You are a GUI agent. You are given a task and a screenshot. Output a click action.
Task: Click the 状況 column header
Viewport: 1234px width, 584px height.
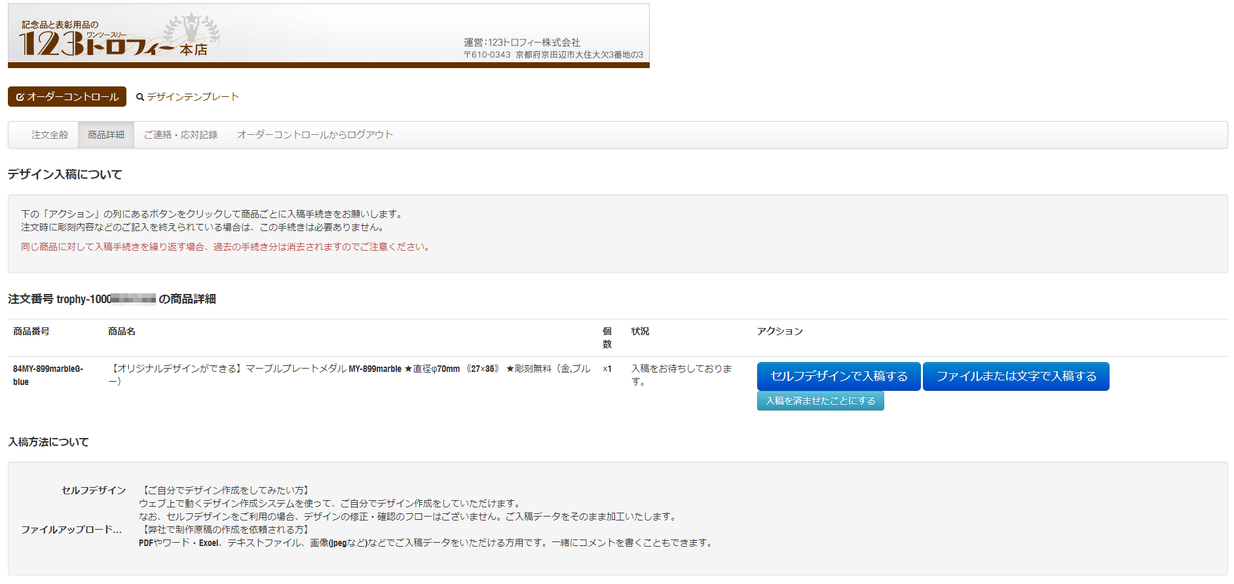pyautogui.click(x=640, y=331)
